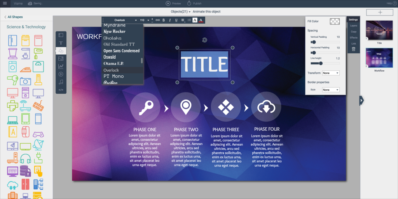Select the Title slide thumbnail
The height and width of the screenshot is (199, 398).
tap(379, 30)
